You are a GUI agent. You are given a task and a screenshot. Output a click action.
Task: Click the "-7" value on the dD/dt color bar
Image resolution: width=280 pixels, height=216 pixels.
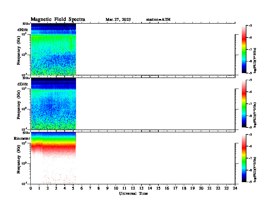[x=250, y=104]
